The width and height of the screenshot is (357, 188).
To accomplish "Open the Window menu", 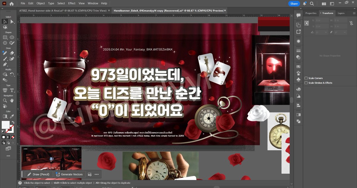I will coord(93,3).
